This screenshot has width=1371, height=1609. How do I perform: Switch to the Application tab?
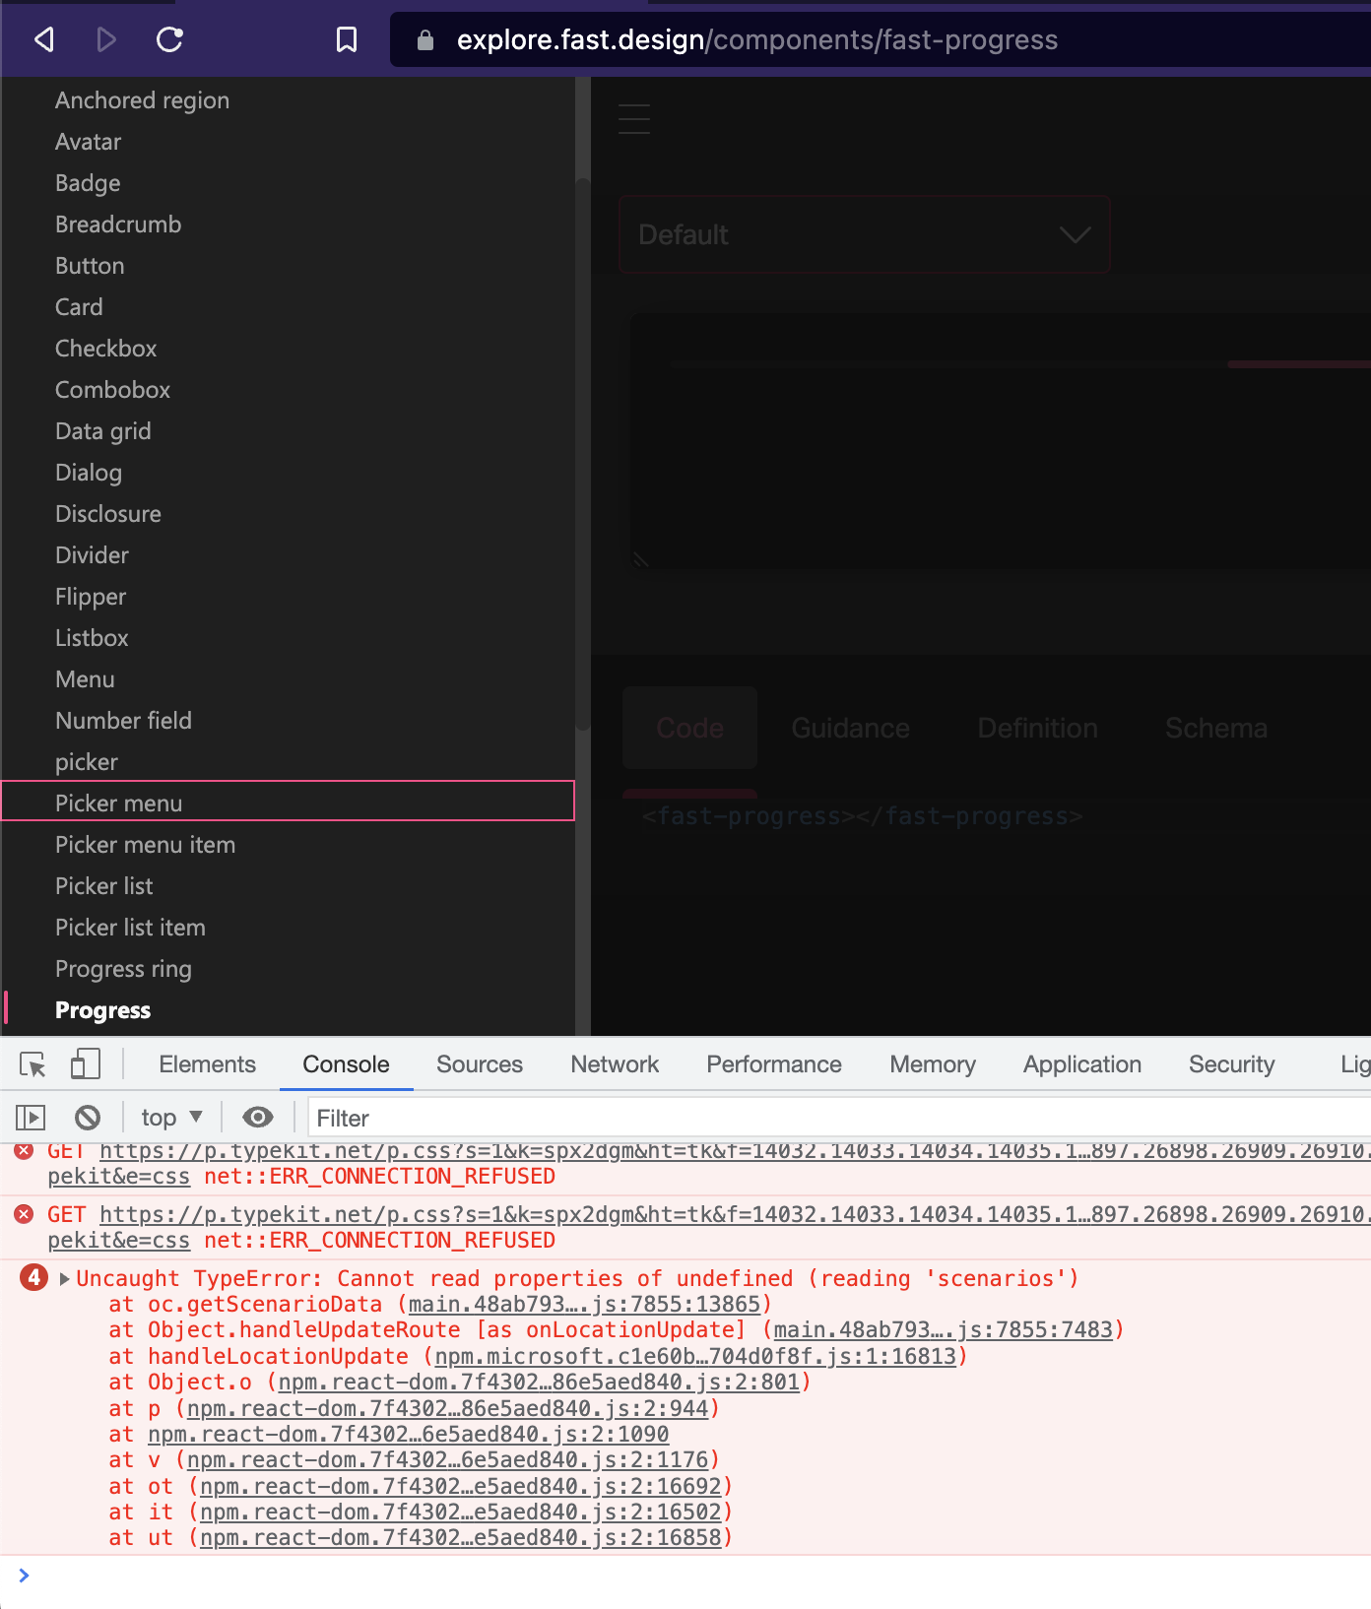(x=1082, y=1064)
